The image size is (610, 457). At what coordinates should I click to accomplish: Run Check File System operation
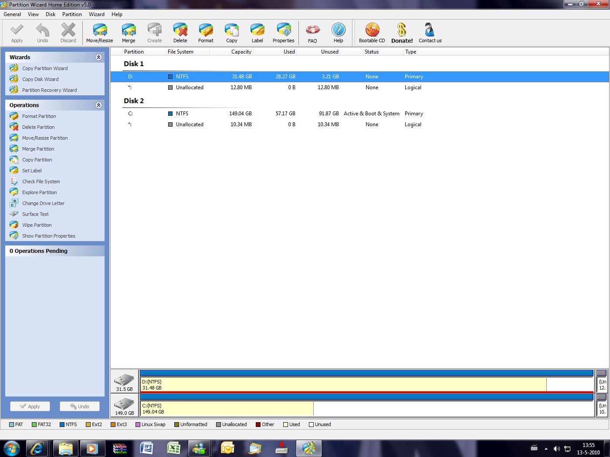(41, 181)
